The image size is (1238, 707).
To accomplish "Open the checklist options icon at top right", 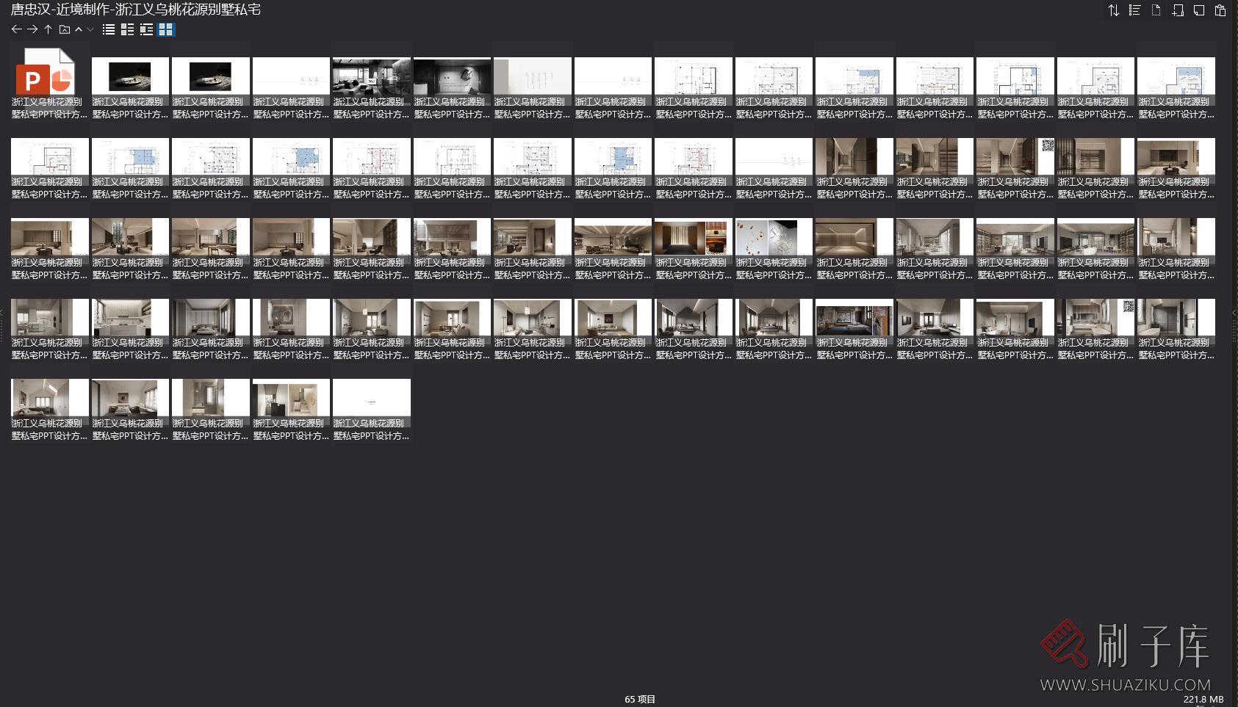I will pyautogui.click(x=1135, y=10).
